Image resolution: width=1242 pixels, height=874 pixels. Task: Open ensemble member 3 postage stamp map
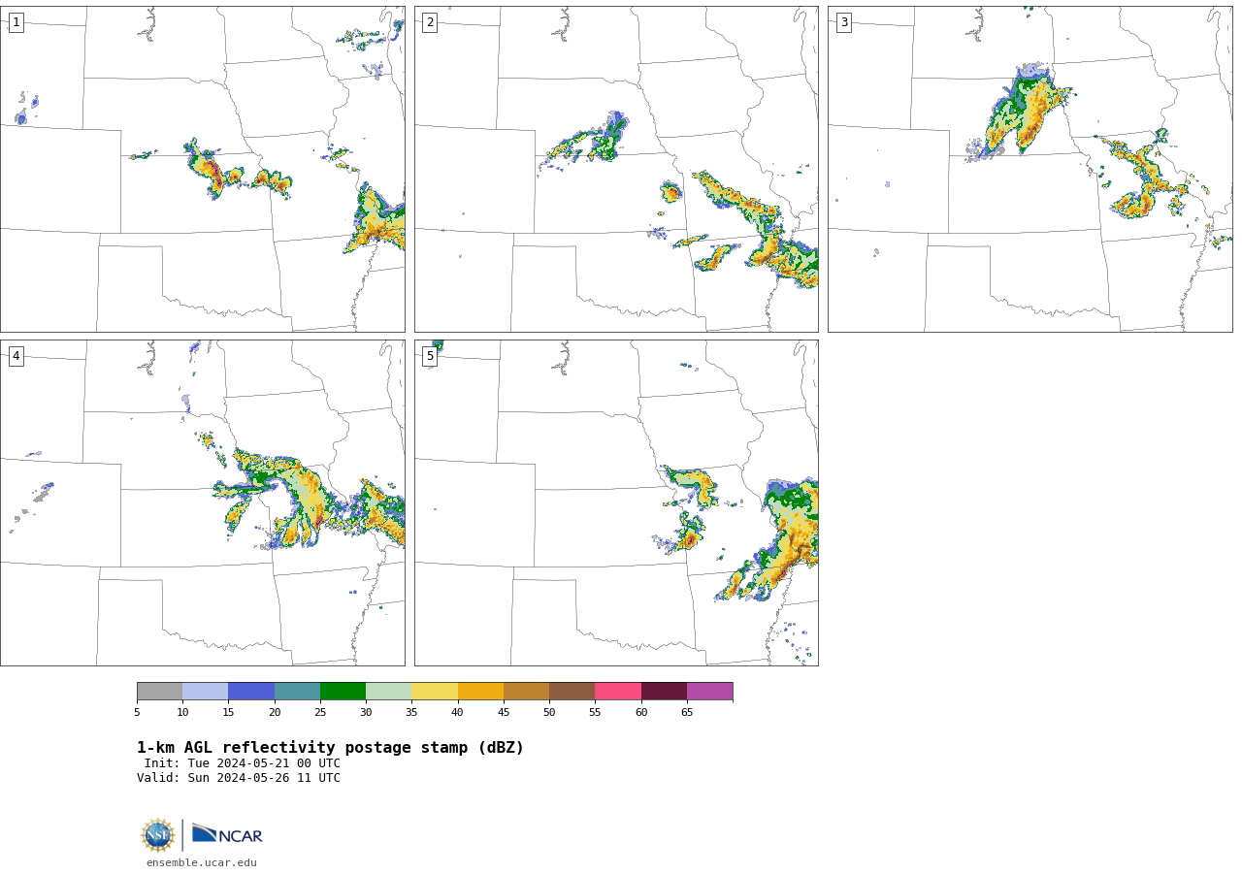tap(1030, 169)
